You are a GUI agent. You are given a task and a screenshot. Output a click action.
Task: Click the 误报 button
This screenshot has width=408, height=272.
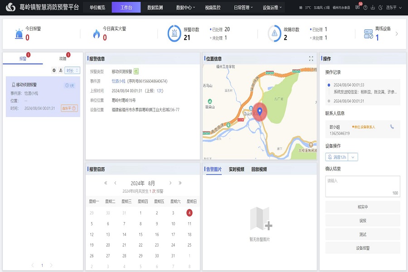pos(362,221)
